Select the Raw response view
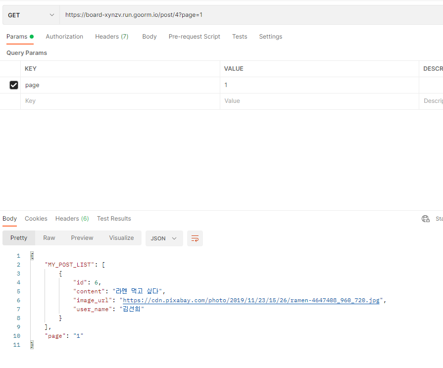443x368 pixels. tap(49, 238)
